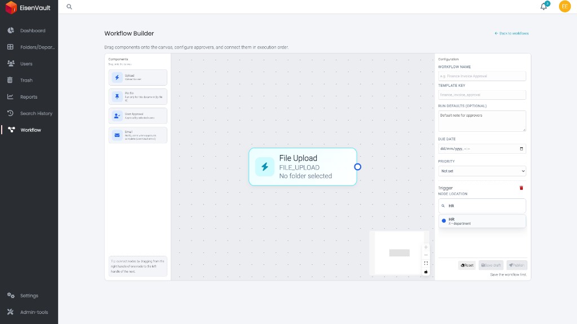Open the Due Date calendar picker icon

click(x=521, y=149)
